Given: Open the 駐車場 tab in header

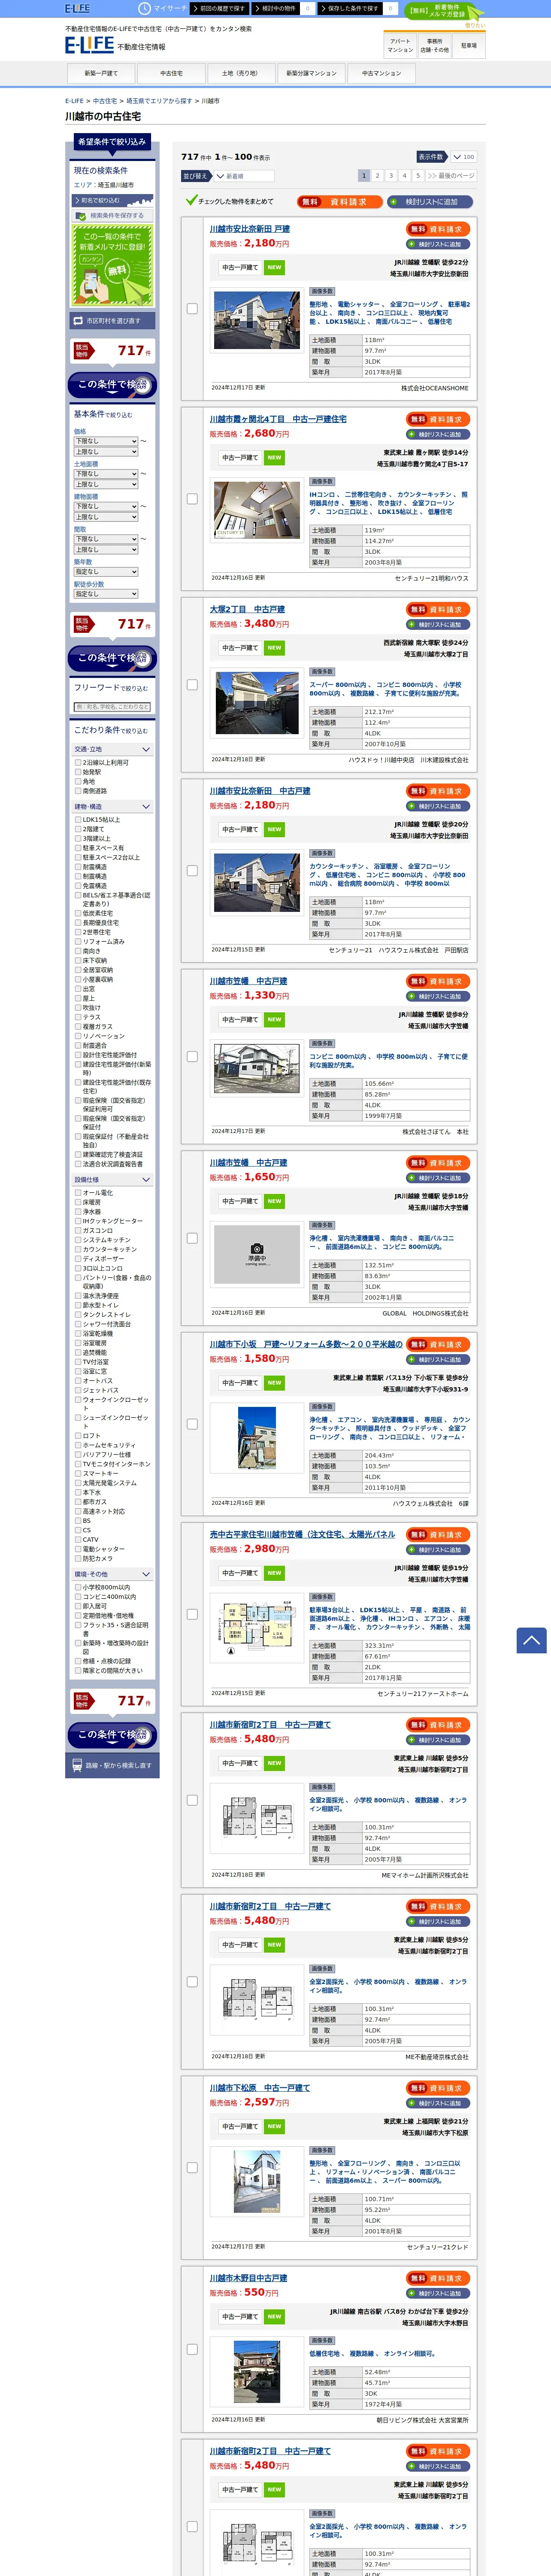Looking at the screenshot, I should point(469,46).
